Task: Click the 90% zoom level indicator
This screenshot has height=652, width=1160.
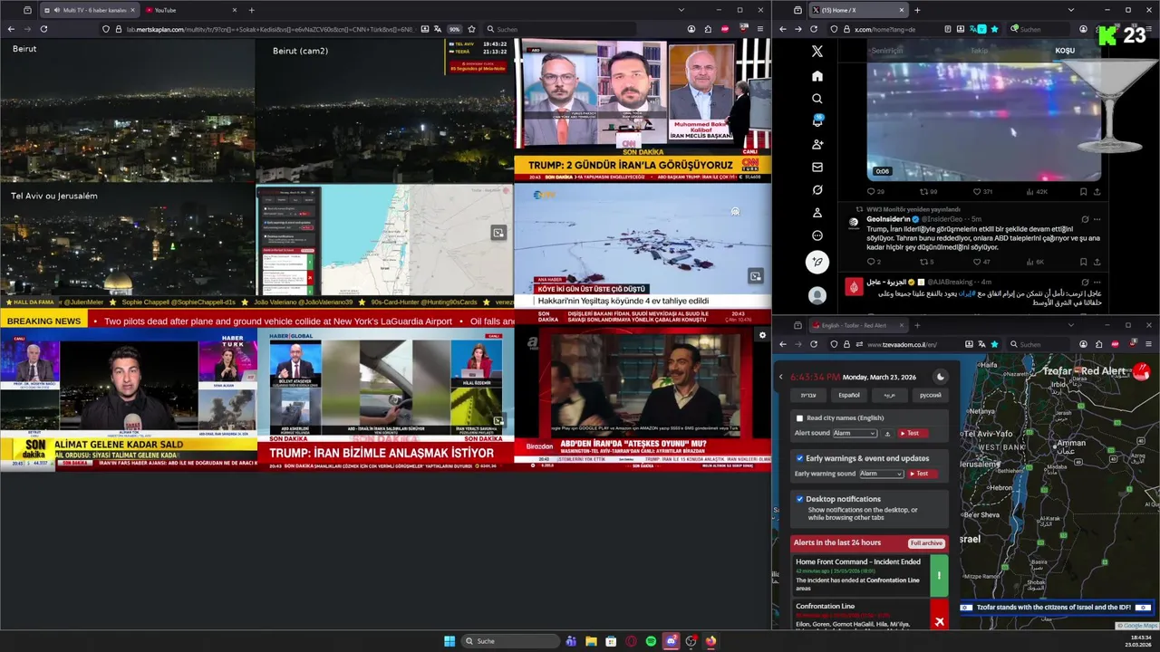Action: click(x=455, y=29)
